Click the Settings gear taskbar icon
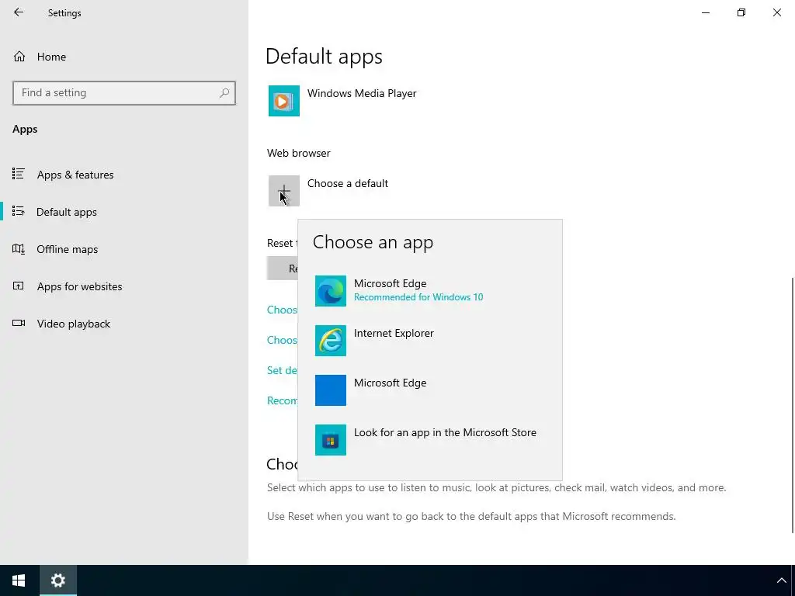This screenshot has width=795, height=596. click(x=58, y=580)
